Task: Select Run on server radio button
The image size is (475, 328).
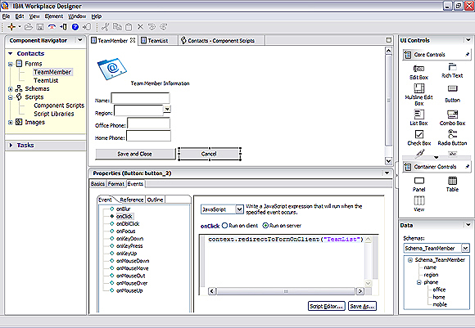Action: (x=265, y=226)
